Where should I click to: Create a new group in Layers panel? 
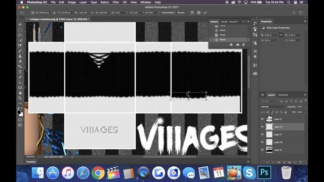click(290, 162)
